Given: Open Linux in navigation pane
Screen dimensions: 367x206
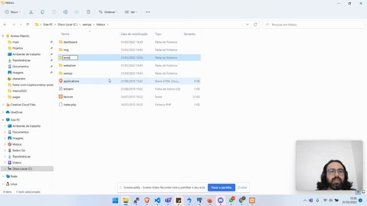Looking at the screenshot, I should (x=14, y=184).
